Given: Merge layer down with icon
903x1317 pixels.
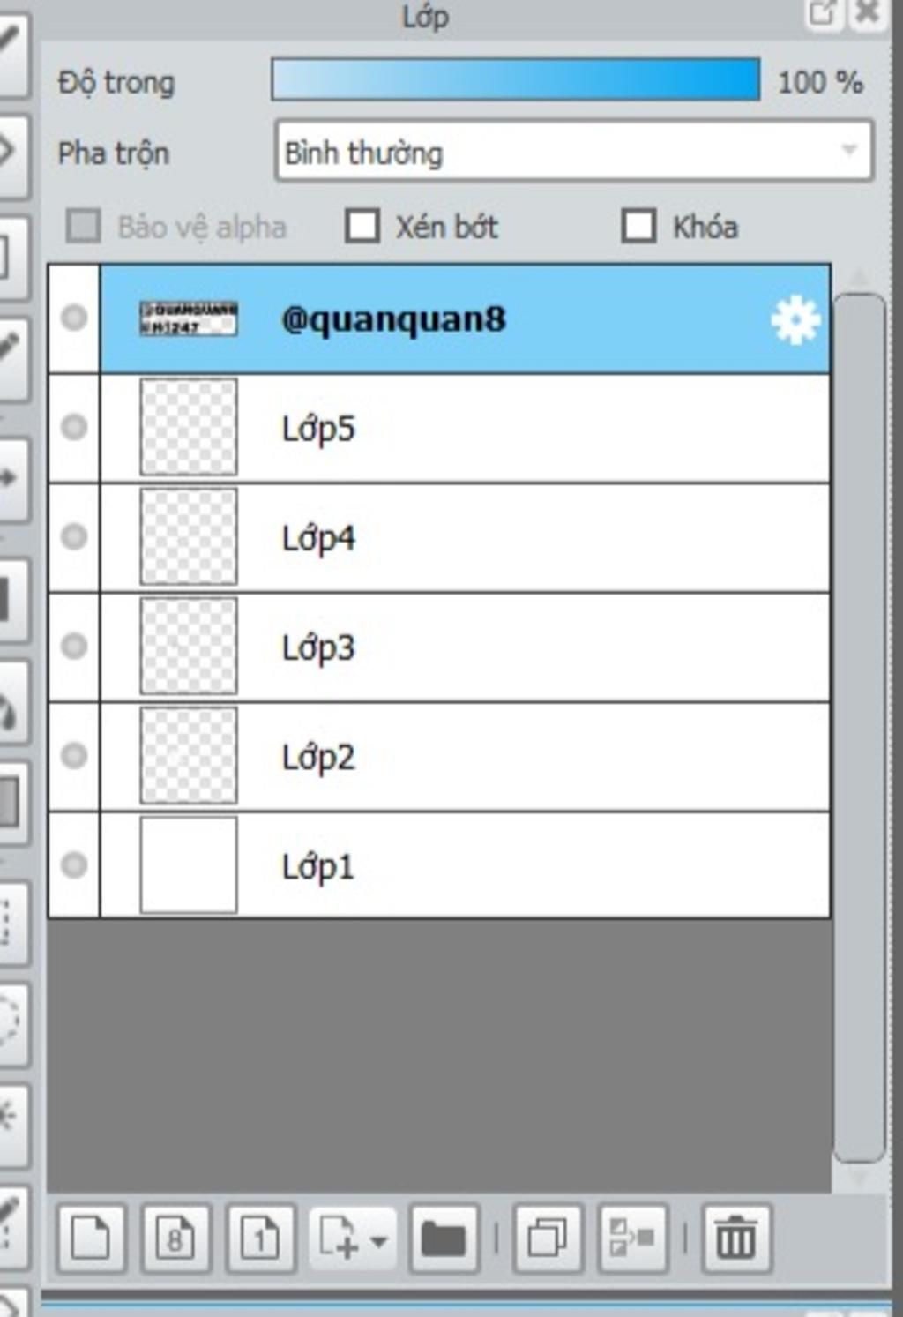Looking at the screenshot, I should [631, 1238].
